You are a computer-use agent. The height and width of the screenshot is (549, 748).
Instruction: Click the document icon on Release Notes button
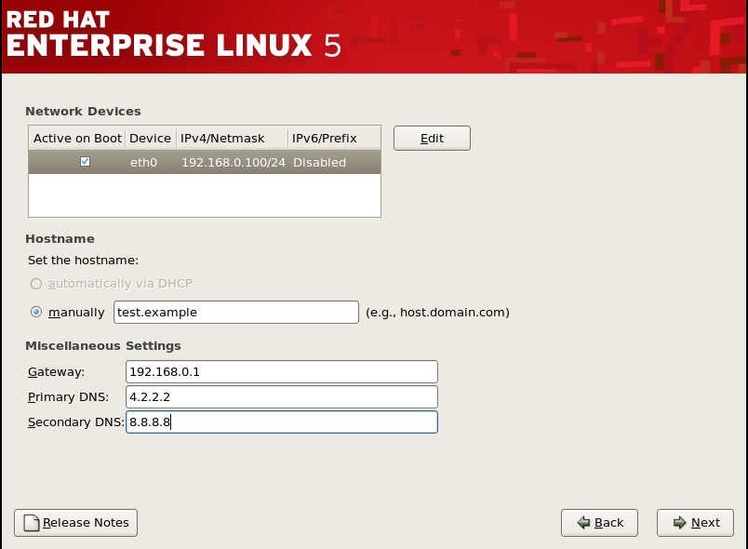coord(32,522)
